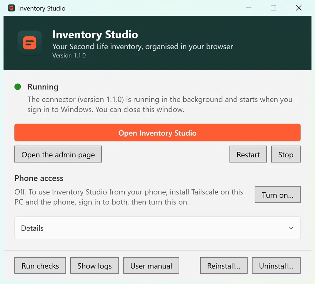Stop the connector

(286, 154)
